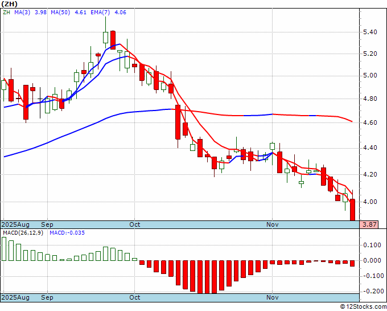Image resolution: width=387 pixels, height=311 pixels.
Task: Click the big red candle crossing 4.60
Action: (178, 122)
